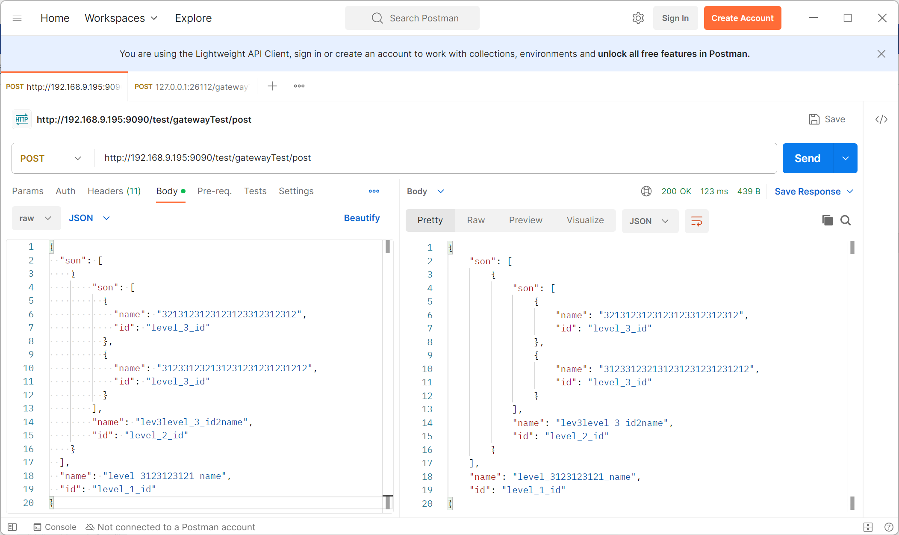Open the raw body type dropdown

tap(36, 218)
